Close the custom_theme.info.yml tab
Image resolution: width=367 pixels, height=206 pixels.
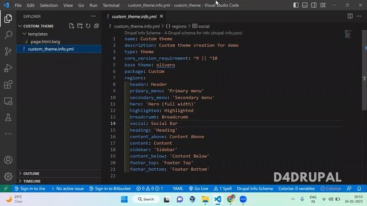coord(161,17)
